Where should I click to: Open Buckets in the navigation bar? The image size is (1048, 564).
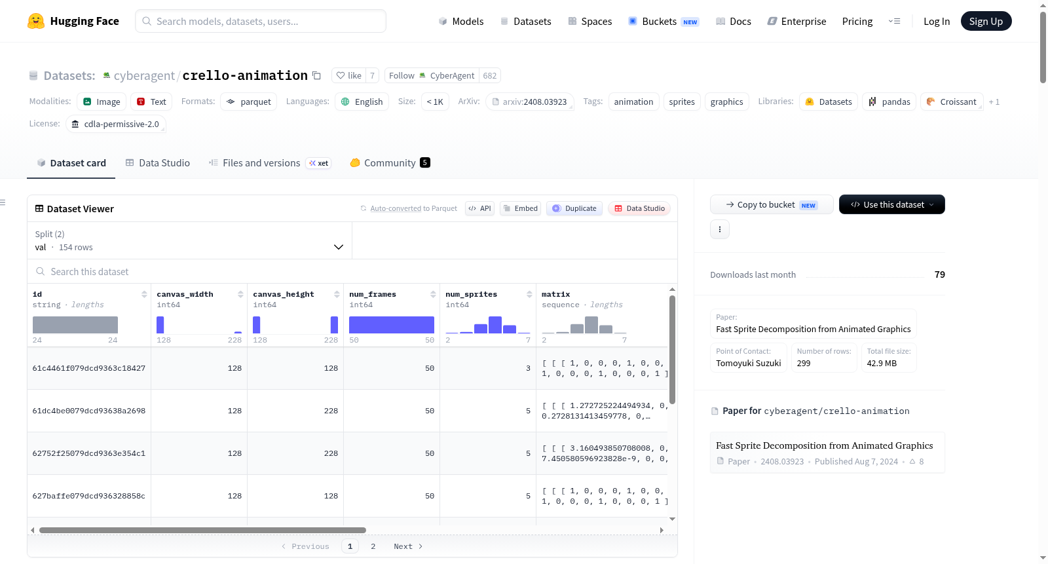click(x=664, y=21)
